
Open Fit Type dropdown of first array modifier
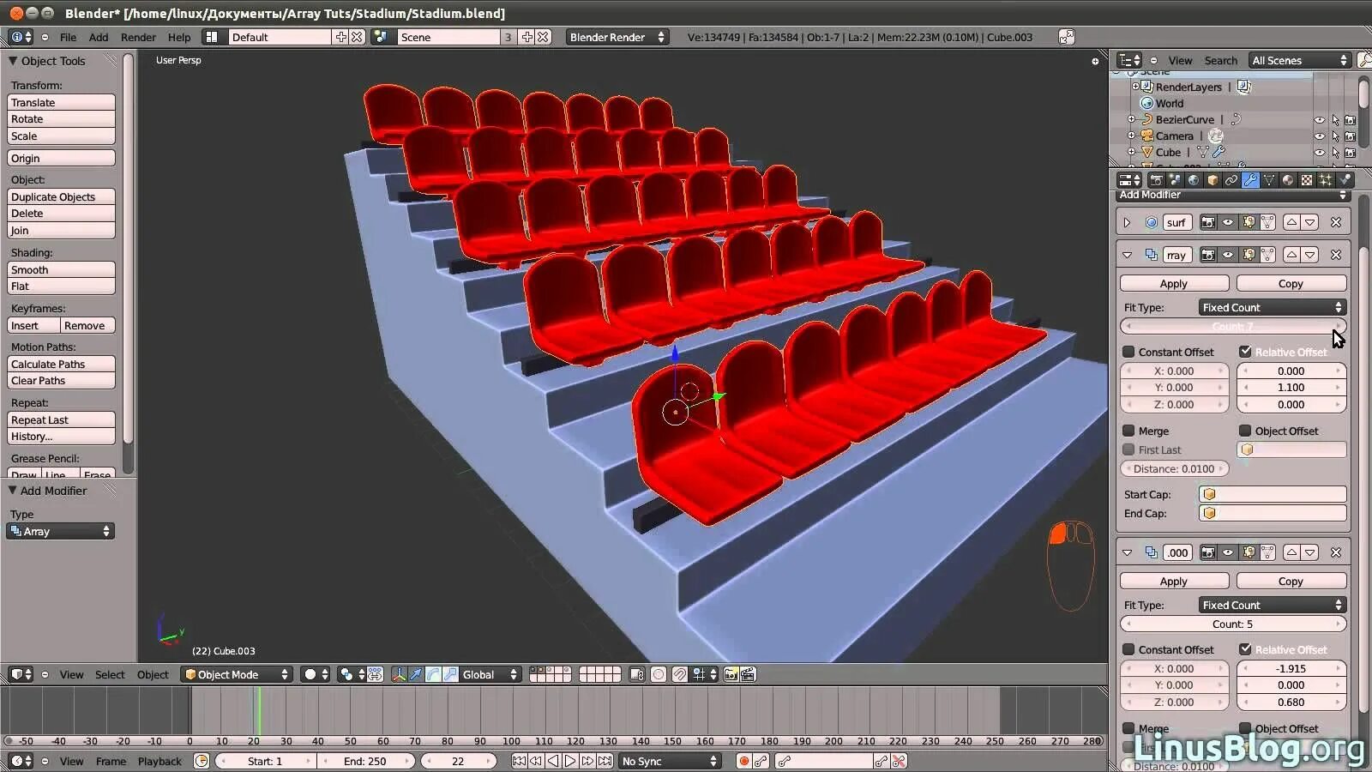click(x=1272, y=307)
